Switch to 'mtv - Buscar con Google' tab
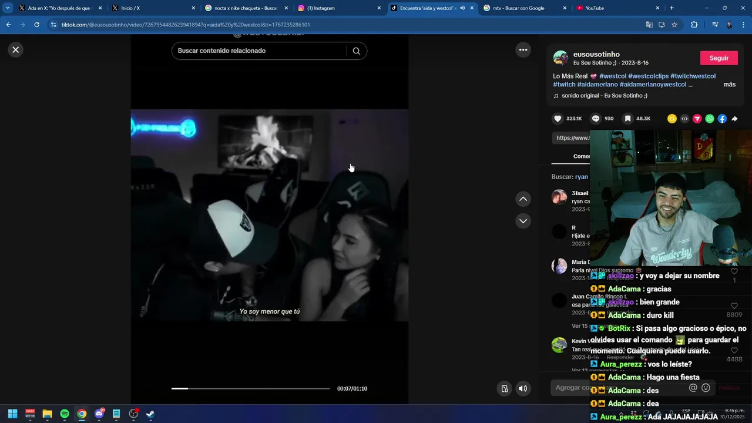Image resolution: width=752 pixels, height=423 pixels. coord(523,8)
